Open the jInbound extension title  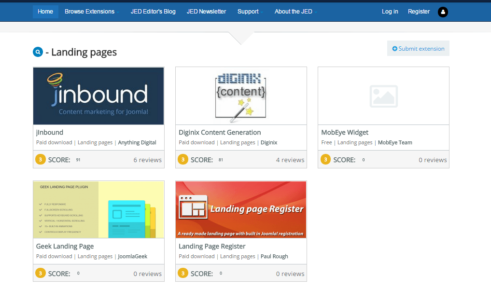(x=50, y=132)
